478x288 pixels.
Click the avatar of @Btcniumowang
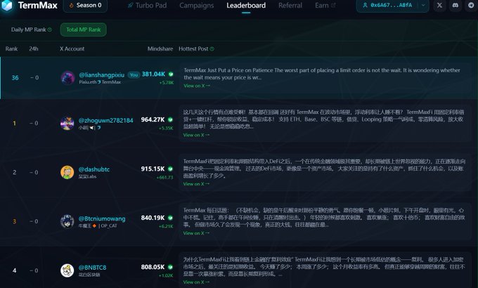click(67, 221)
